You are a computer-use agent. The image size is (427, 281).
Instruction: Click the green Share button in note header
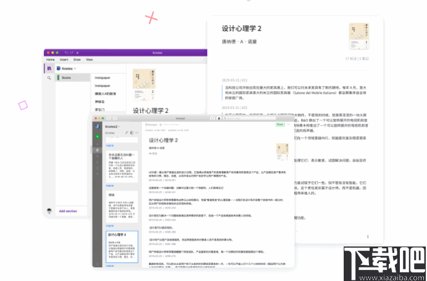point(280,124)
